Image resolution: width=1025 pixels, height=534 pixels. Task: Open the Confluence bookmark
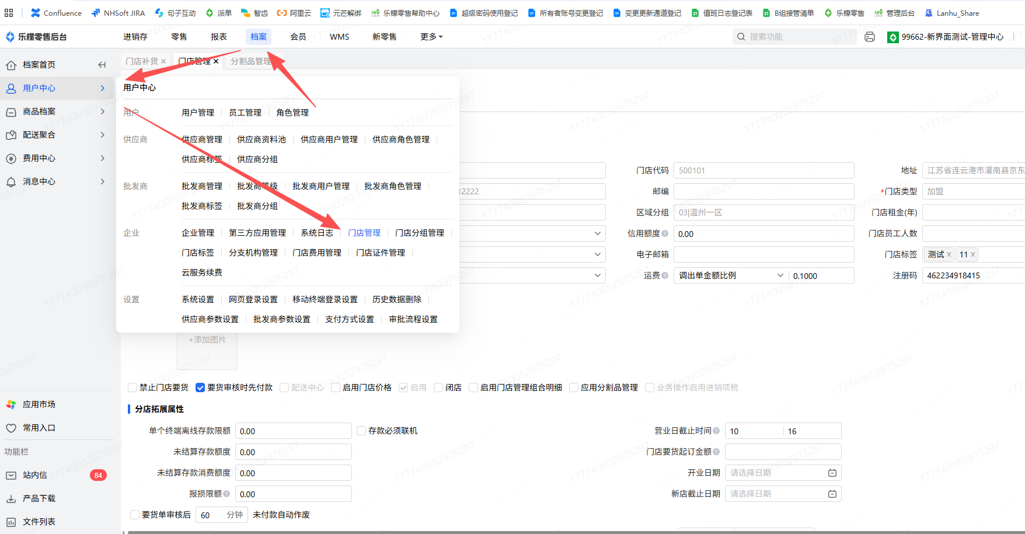pos(56,13)
